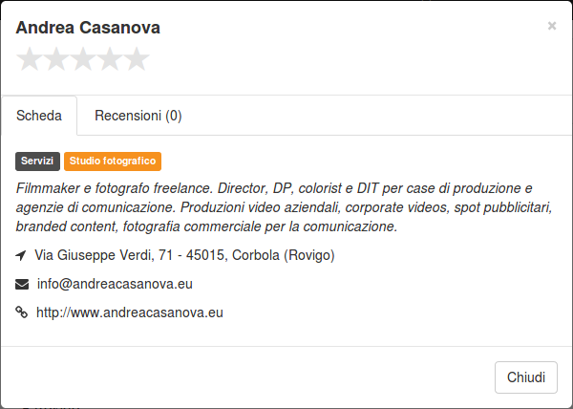Click the location arrow icon beside the address

click(x=21, y=255)
